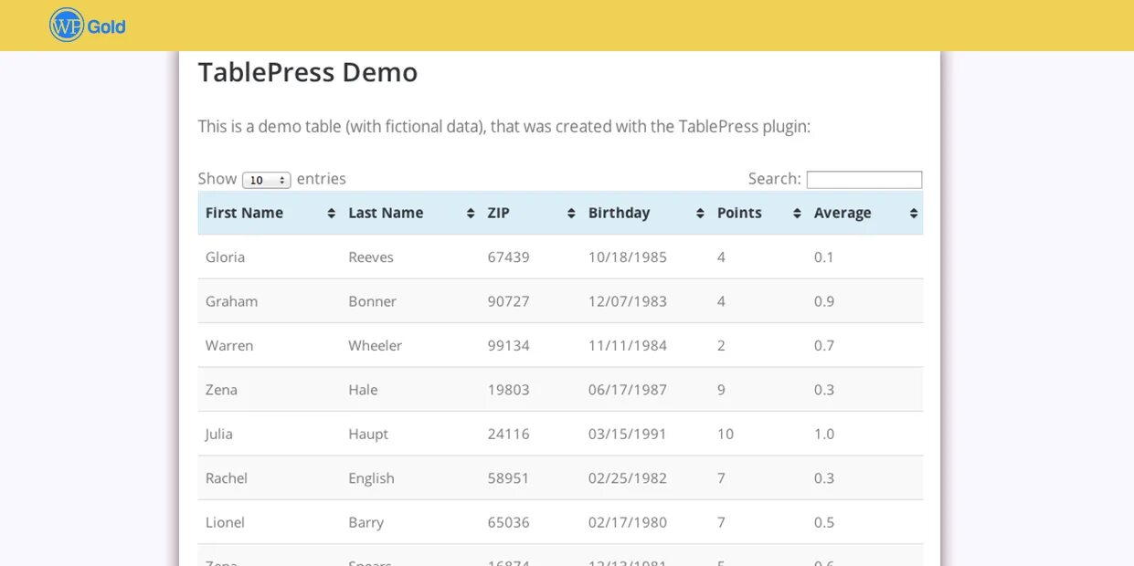
Task: Sort table by Last Name label
Action: 386,213
